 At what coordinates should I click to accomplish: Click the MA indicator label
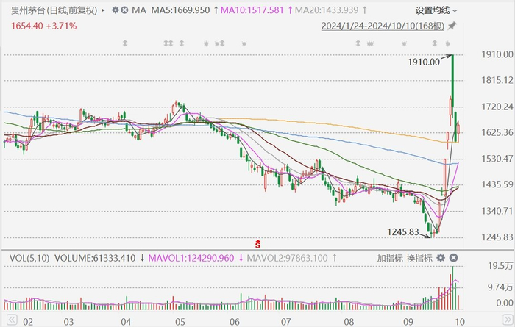(x=139, y=10)
